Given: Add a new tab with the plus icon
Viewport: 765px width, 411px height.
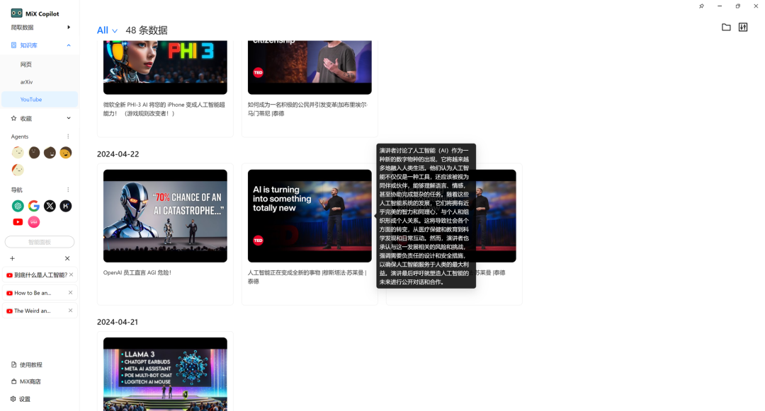Looking at the screenshot, I should tap(12, 258).
